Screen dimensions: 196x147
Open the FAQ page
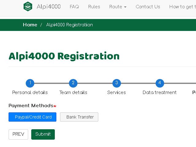click(x=74, y=7)
